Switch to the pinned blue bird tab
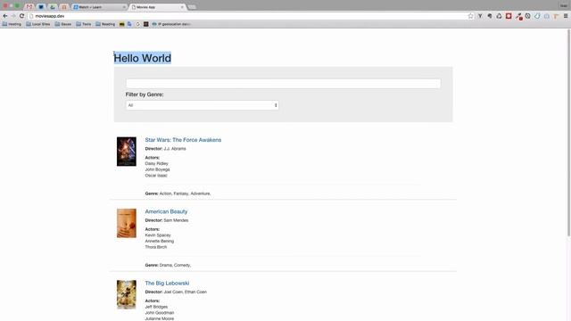571x321 pixels. click(41, 7)
